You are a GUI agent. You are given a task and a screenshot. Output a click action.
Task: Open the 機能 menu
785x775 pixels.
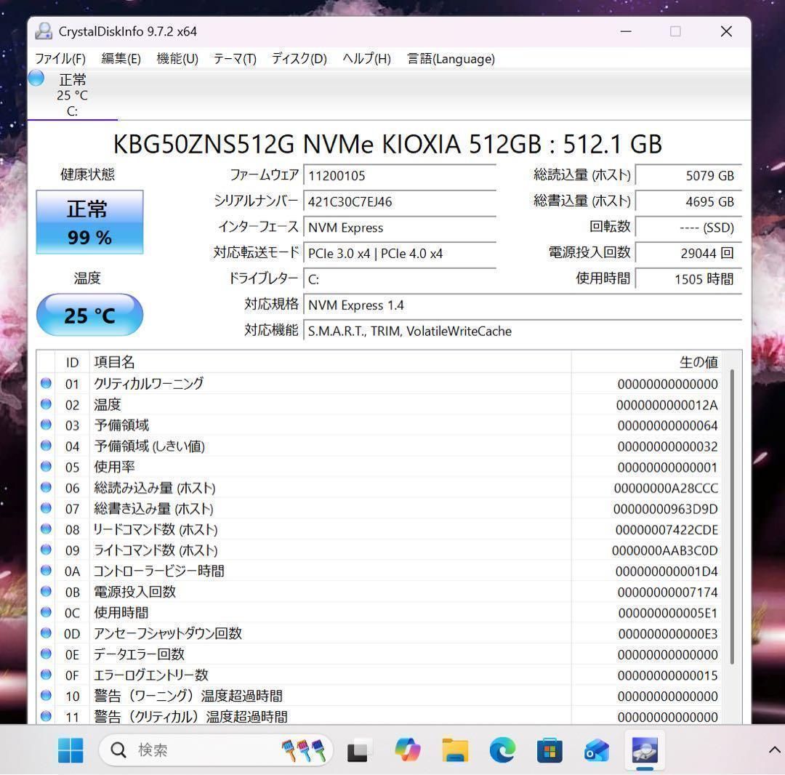click(x=177, y=59)
